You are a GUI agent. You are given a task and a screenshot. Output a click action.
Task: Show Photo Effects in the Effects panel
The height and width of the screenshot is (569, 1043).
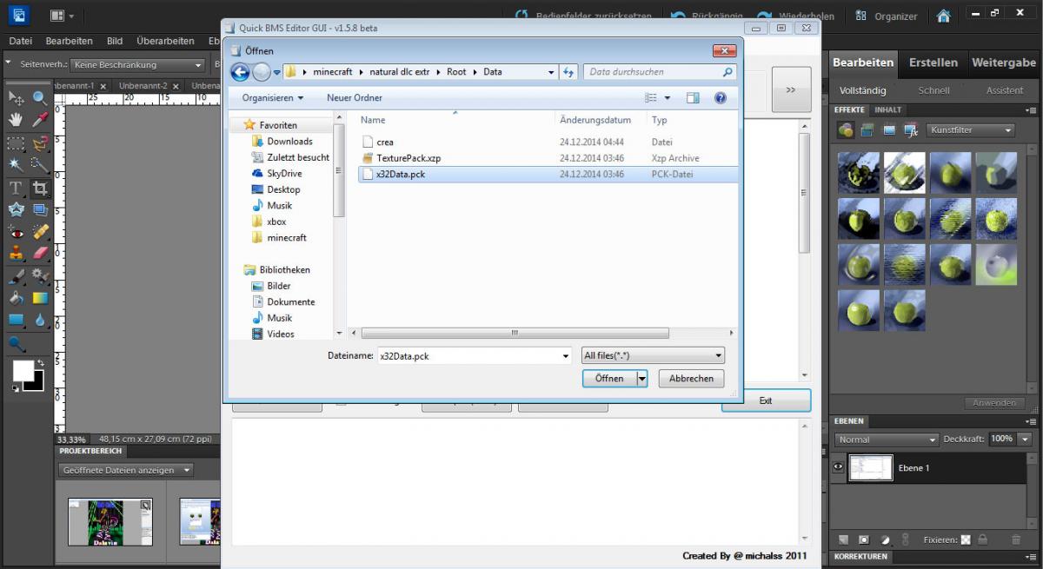(889, 130)
